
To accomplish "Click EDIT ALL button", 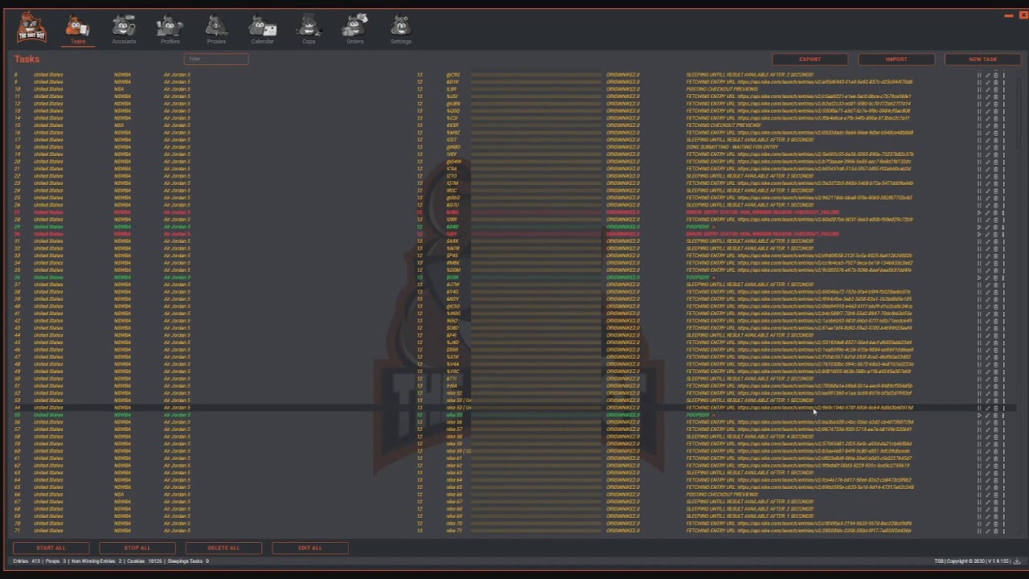I will 310,548.
